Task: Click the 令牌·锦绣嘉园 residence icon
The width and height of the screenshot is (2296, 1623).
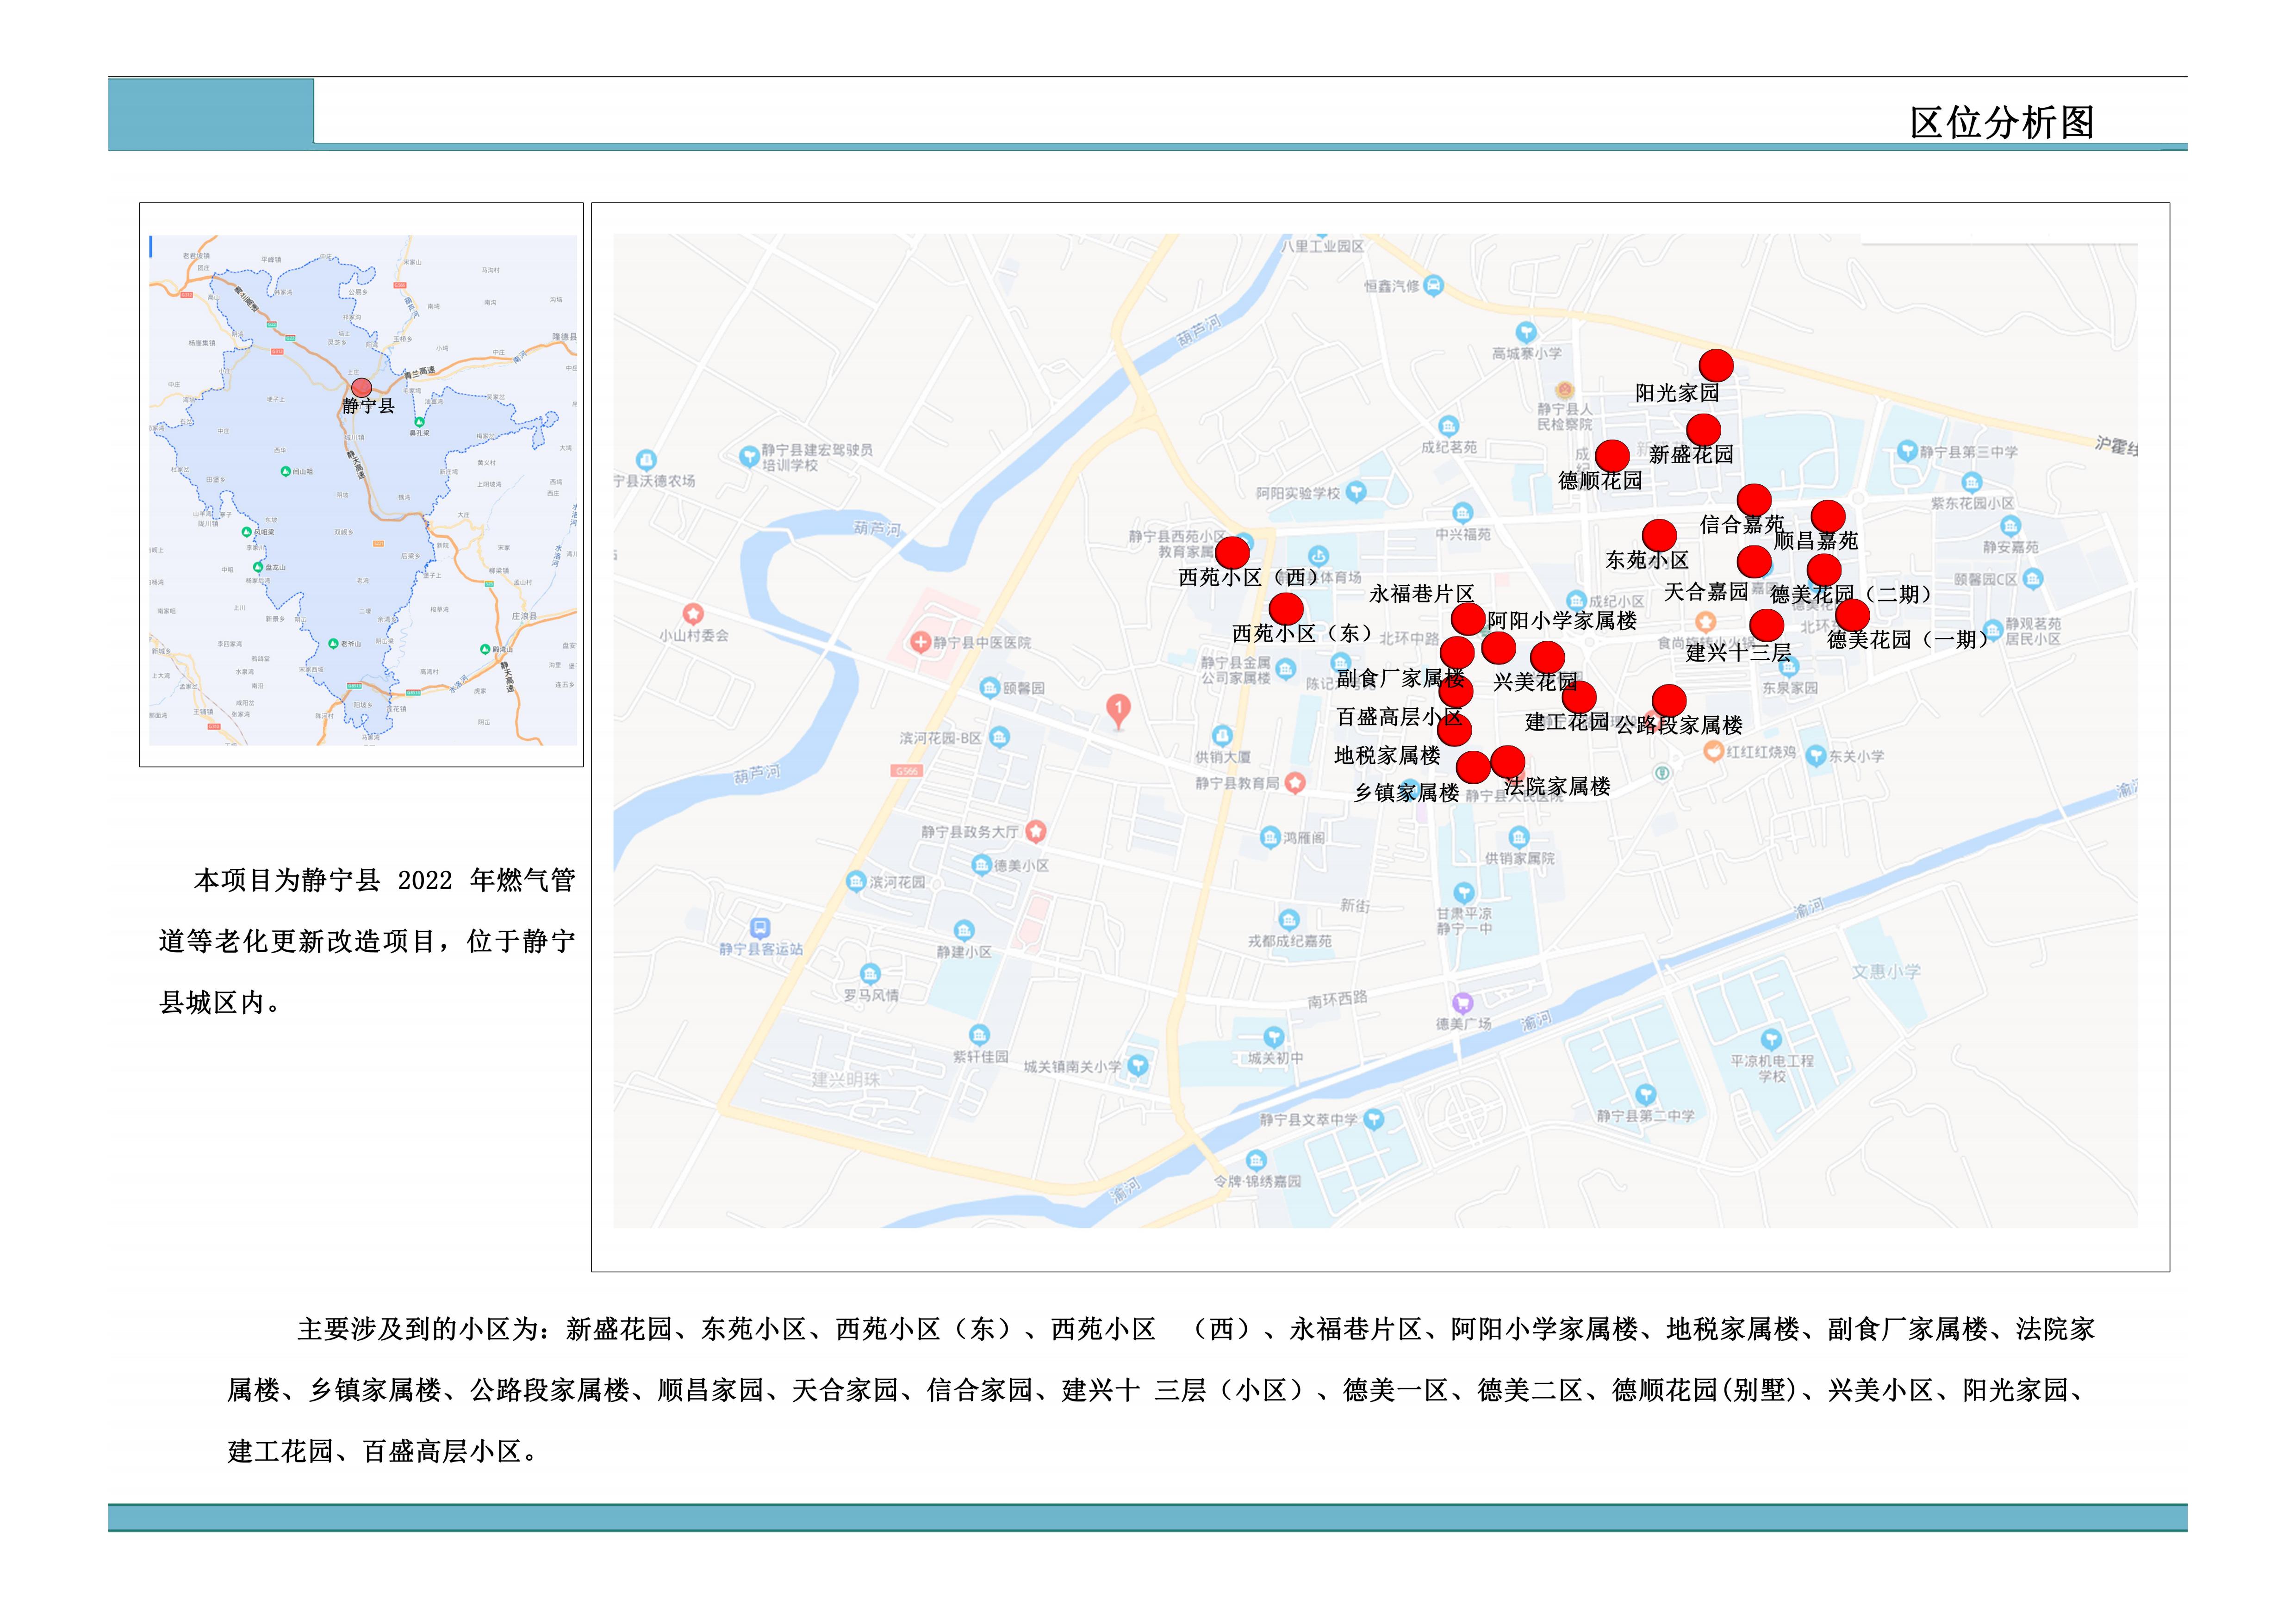Action: click(x=1256, y=1160)
